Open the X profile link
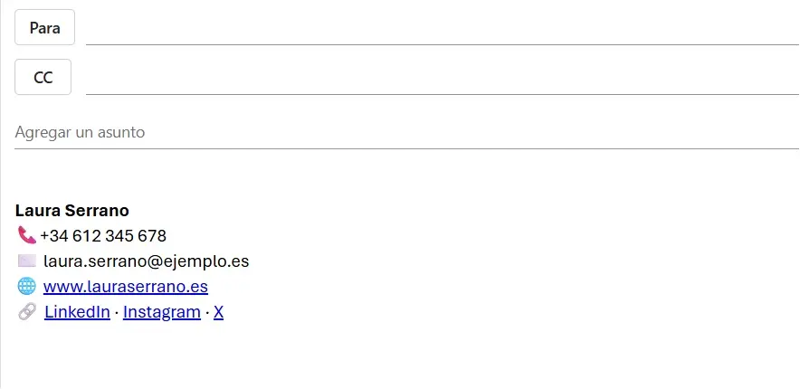The image size is (800, 389). tap(218, 312)
